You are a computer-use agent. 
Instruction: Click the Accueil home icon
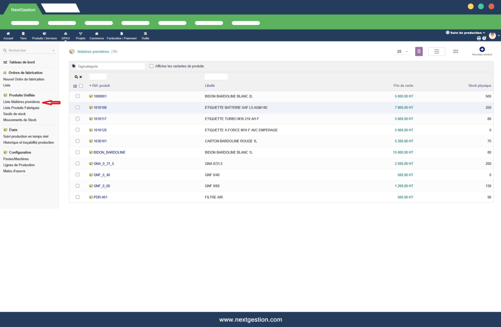pos(8,34)
